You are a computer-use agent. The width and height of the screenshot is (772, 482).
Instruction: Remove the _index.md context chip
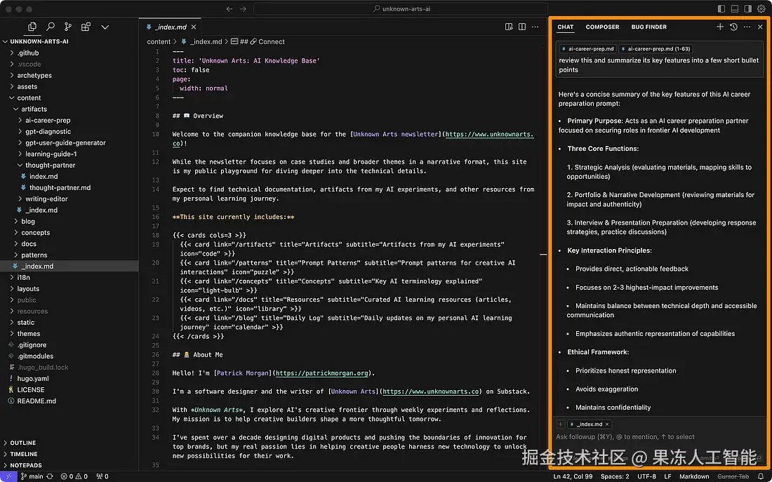pos(607,424)
